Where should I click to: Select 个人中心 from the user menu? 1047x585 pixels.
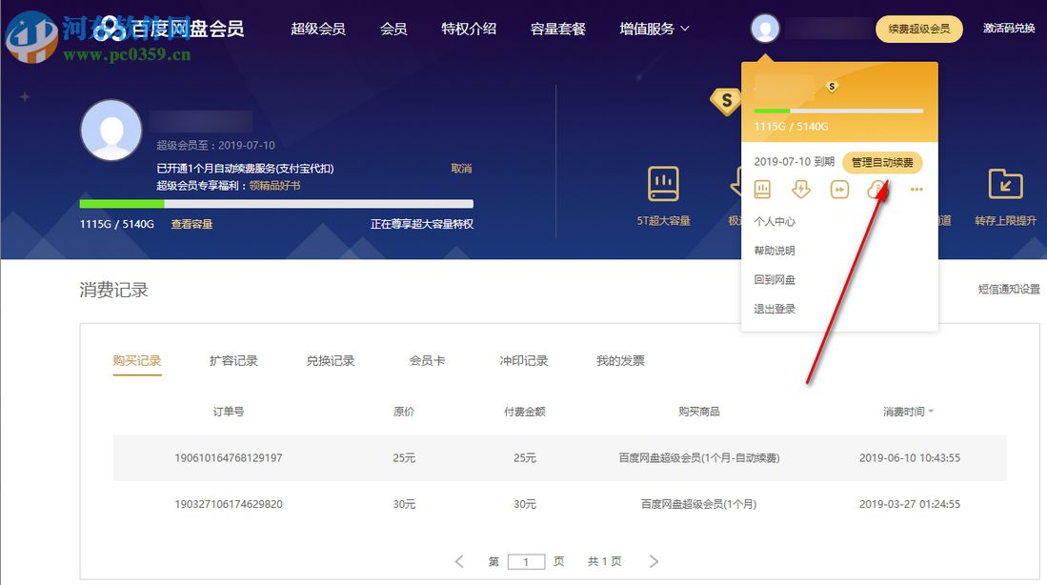pos(777,220)
